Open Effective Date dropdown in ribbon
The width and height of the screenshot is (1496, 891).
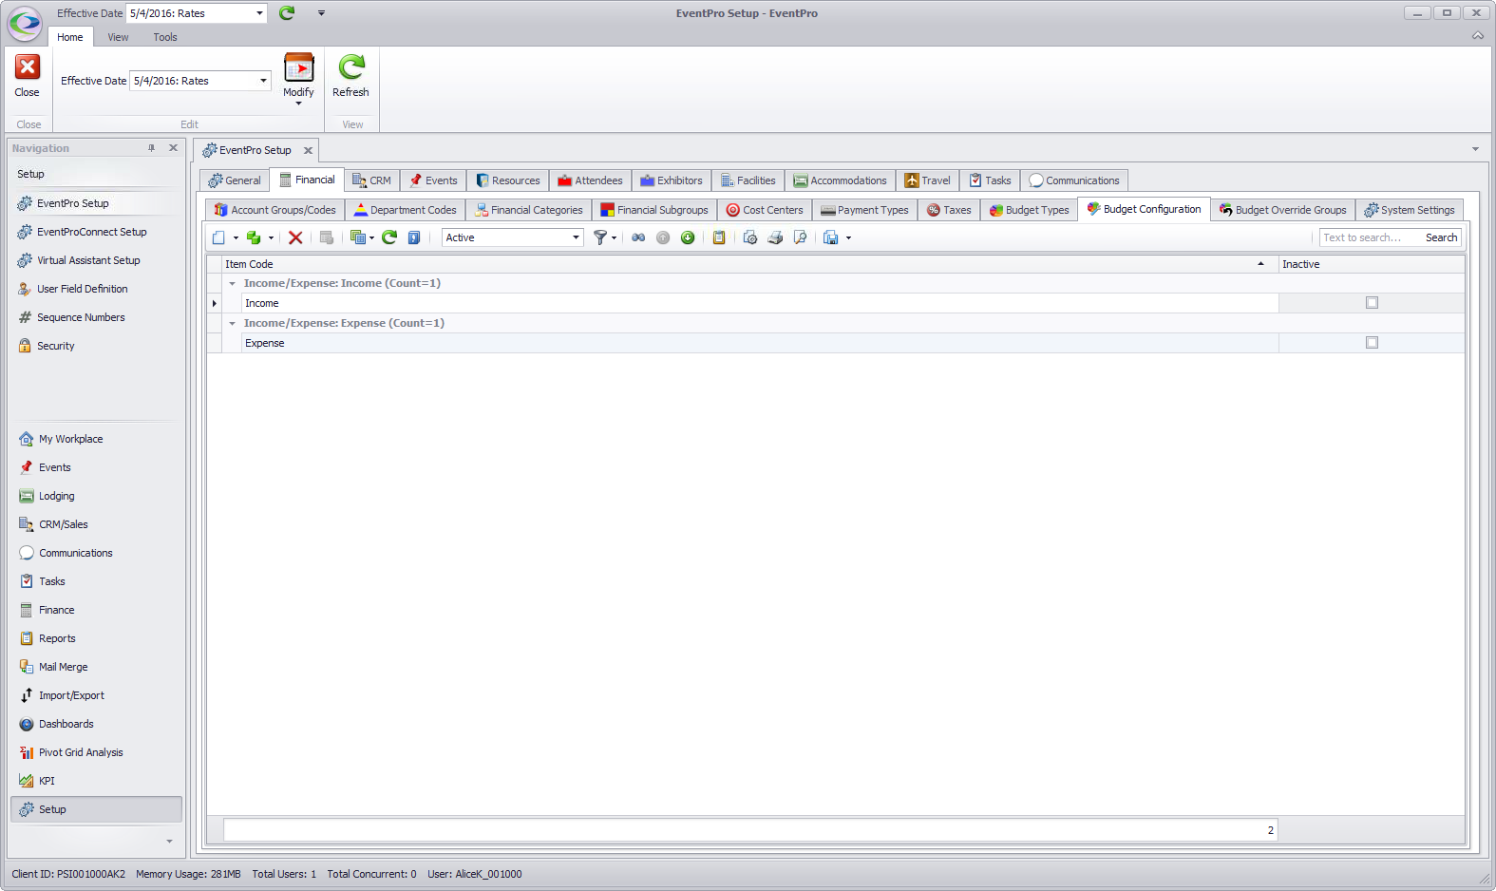[263, 81]
